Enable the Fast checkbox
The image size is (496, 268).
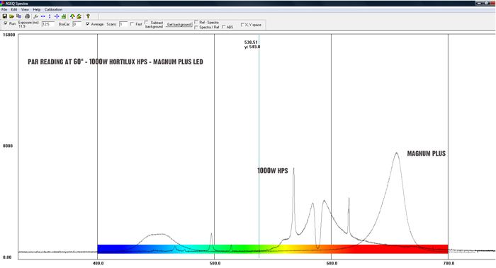pos(133,24)
